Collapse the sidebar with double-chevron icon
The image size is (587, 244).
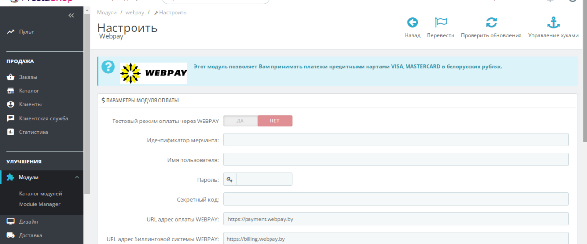pos(71,16)
